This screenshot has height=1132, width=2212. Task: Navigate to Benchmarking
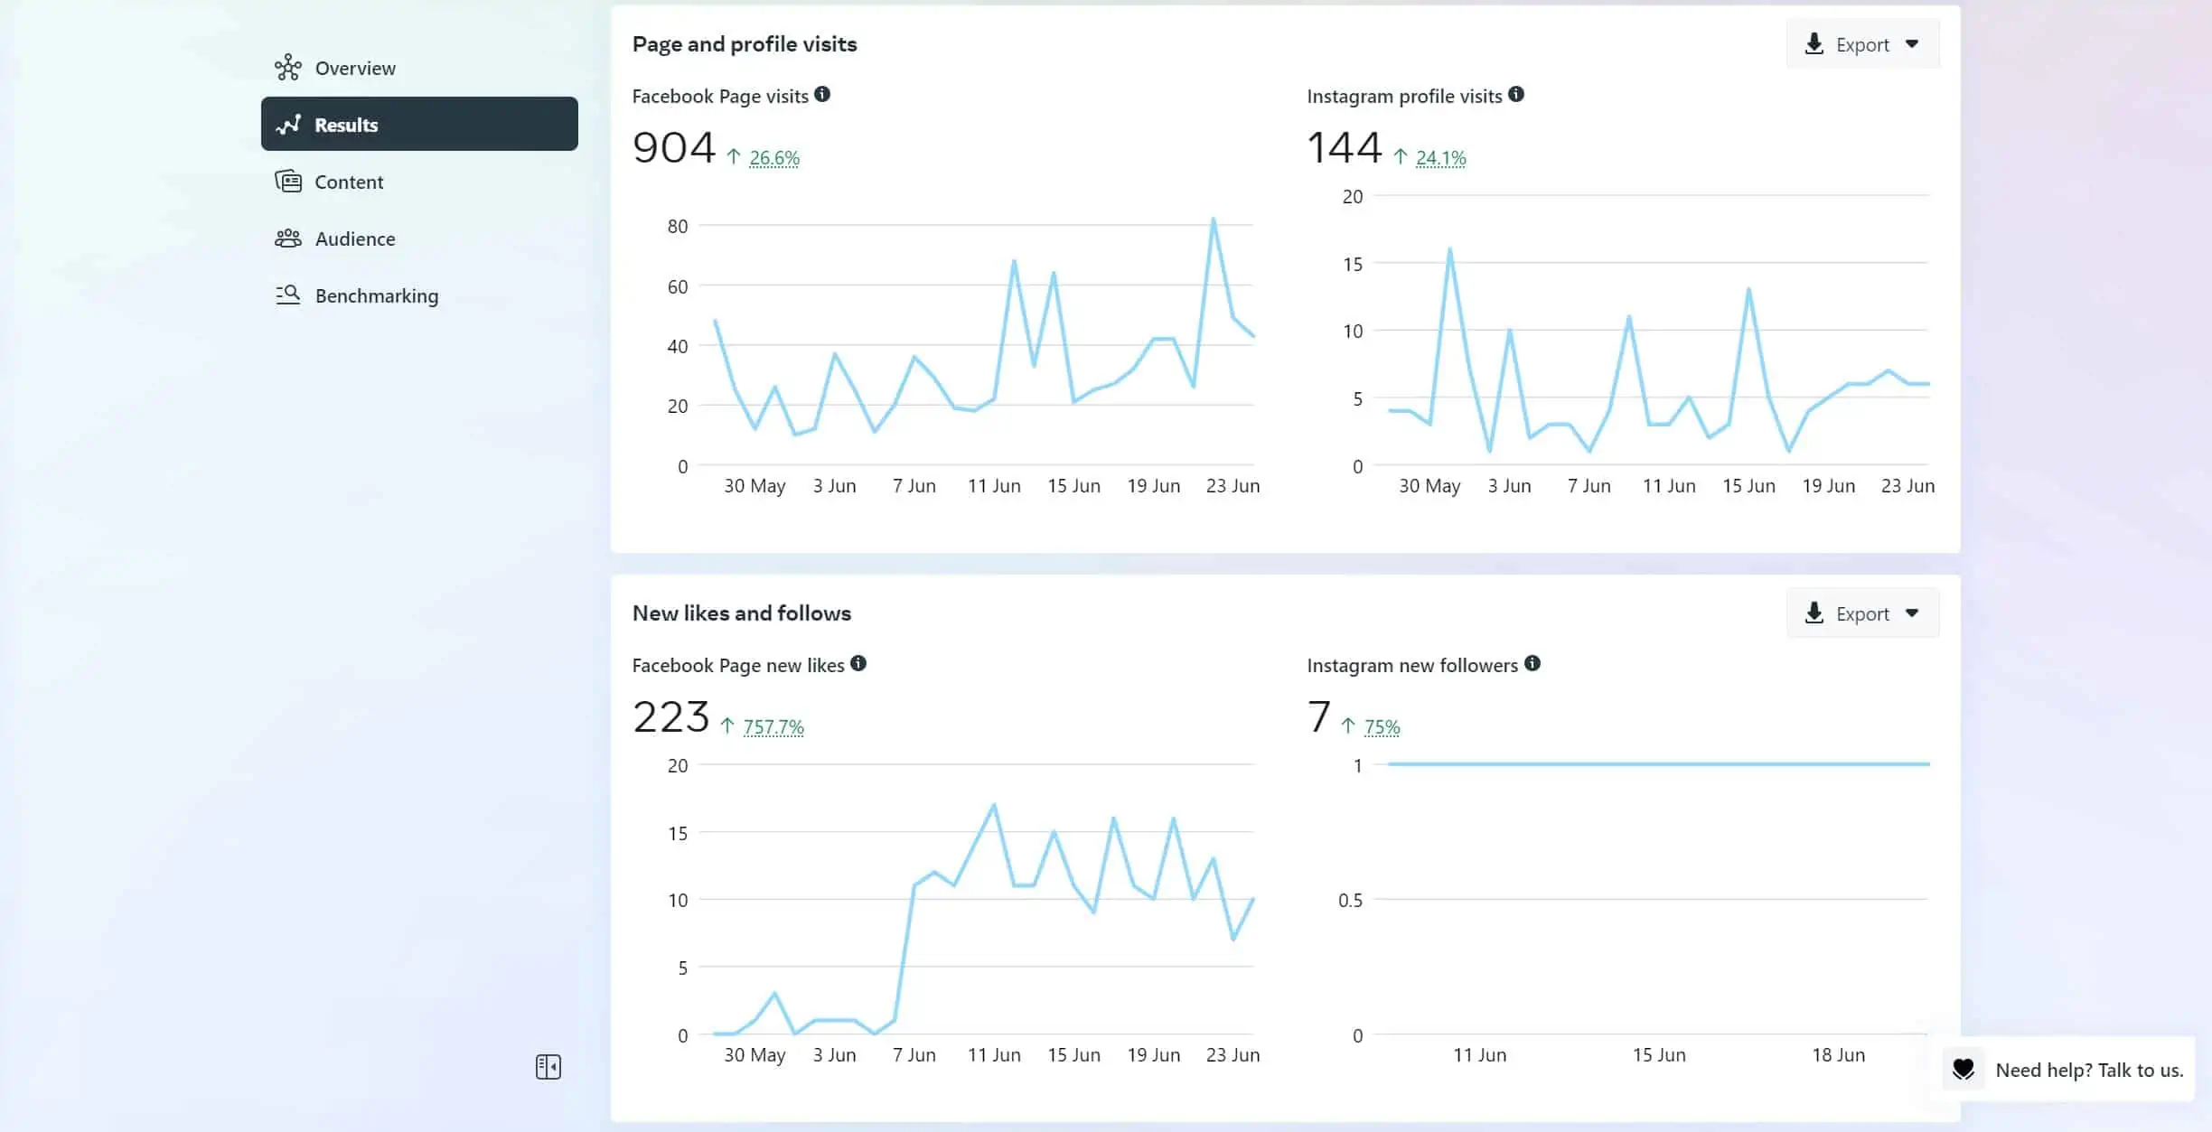pos(419,295)
